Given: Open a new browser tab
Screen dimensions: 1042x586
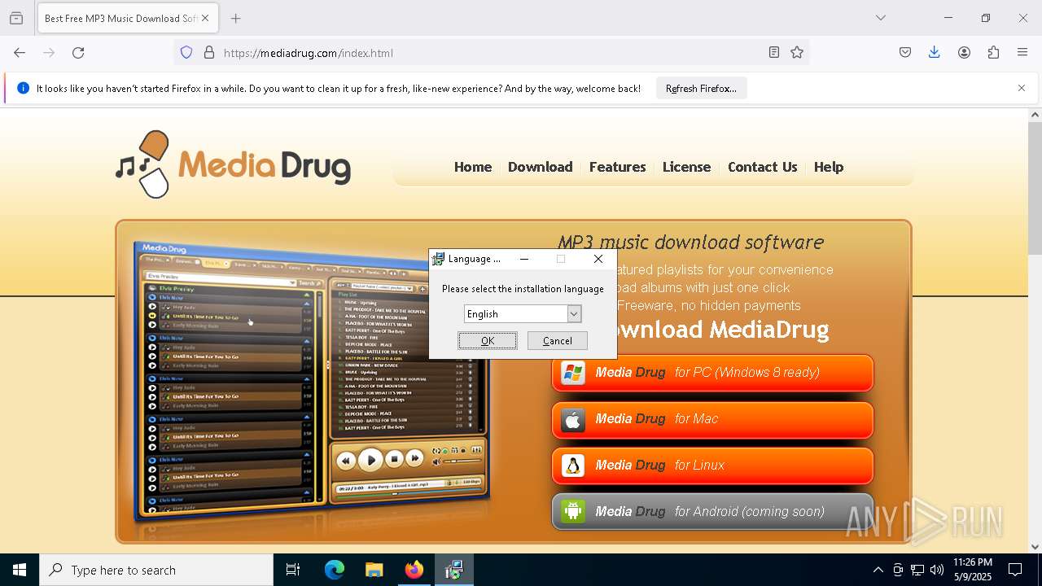Looking at the screenshot, I should pyautogui.click(x=236, y=18).
